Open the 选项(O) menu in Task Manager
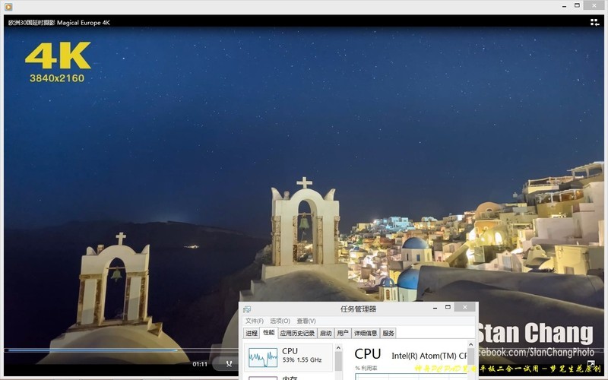This screenshot has width=608, height=380. 280,321
